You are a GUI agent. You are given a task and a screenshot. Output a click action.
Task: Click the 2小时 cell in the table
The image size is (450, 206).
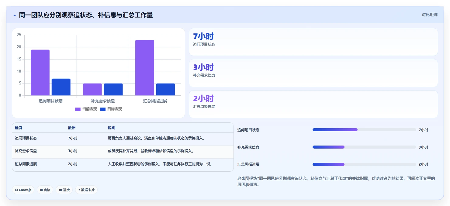coord(73,164)
